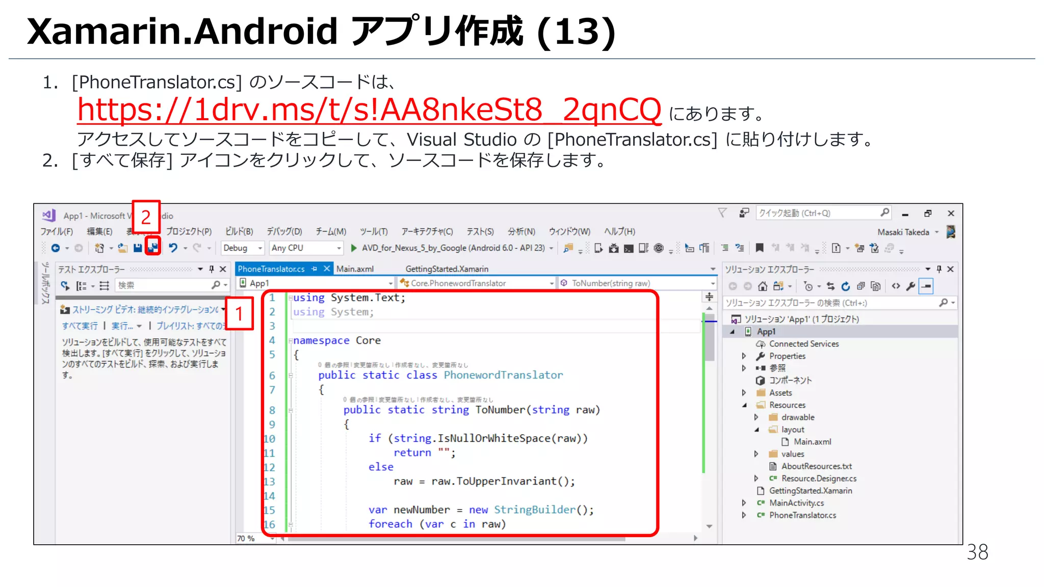1044x587 pixels.
Task: Click the Navigate Backward arrow icon
Action: 56,248
